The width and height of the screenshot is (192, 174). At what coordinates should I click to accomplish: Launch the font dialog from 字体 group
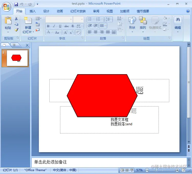(x=83, y=38)
